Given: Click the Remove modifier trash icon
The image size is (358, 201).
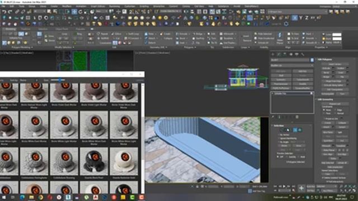Looking at the screenshot, I should point(297,117).
